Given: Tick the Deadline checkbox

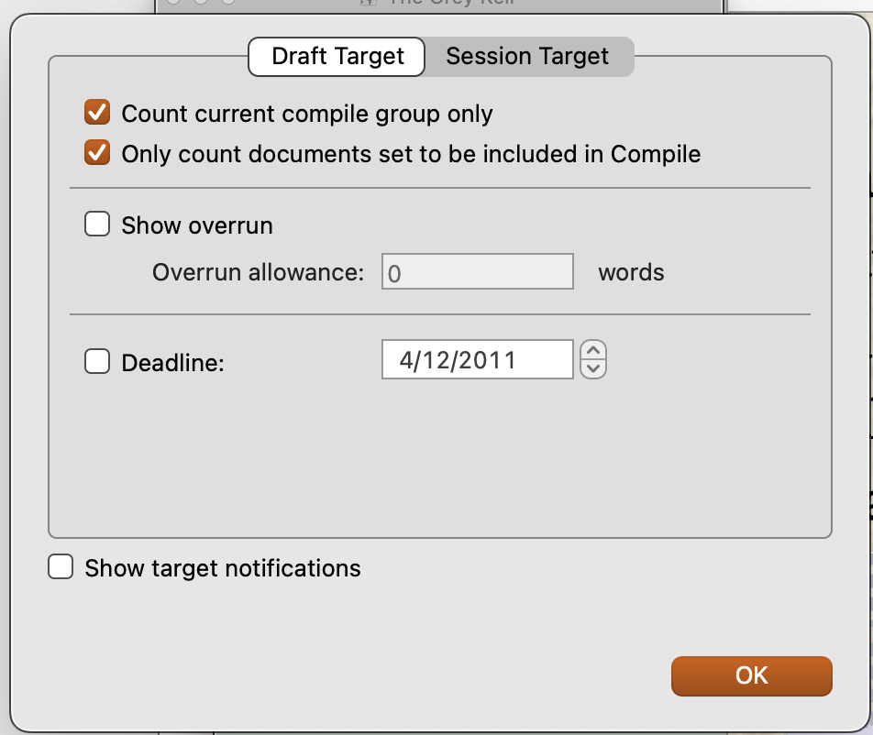Looking at the screenshot, I should 97,362.
